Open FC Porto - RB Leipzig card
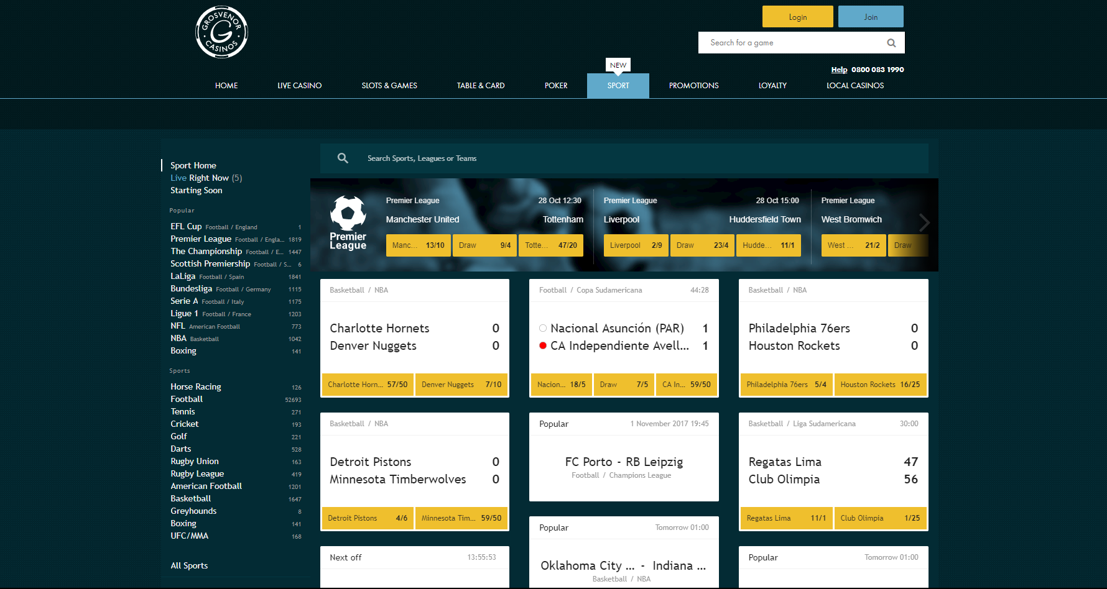This screenshot has width=1107, height=589. pos(624,457)
